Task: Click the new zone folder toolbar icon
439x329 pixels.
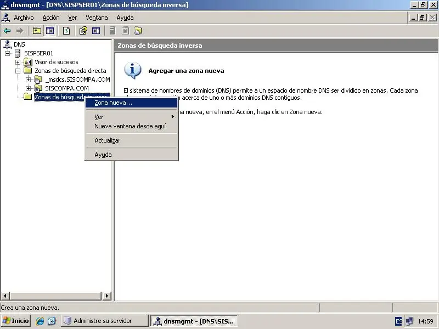Action: click(x=138, y=31)
